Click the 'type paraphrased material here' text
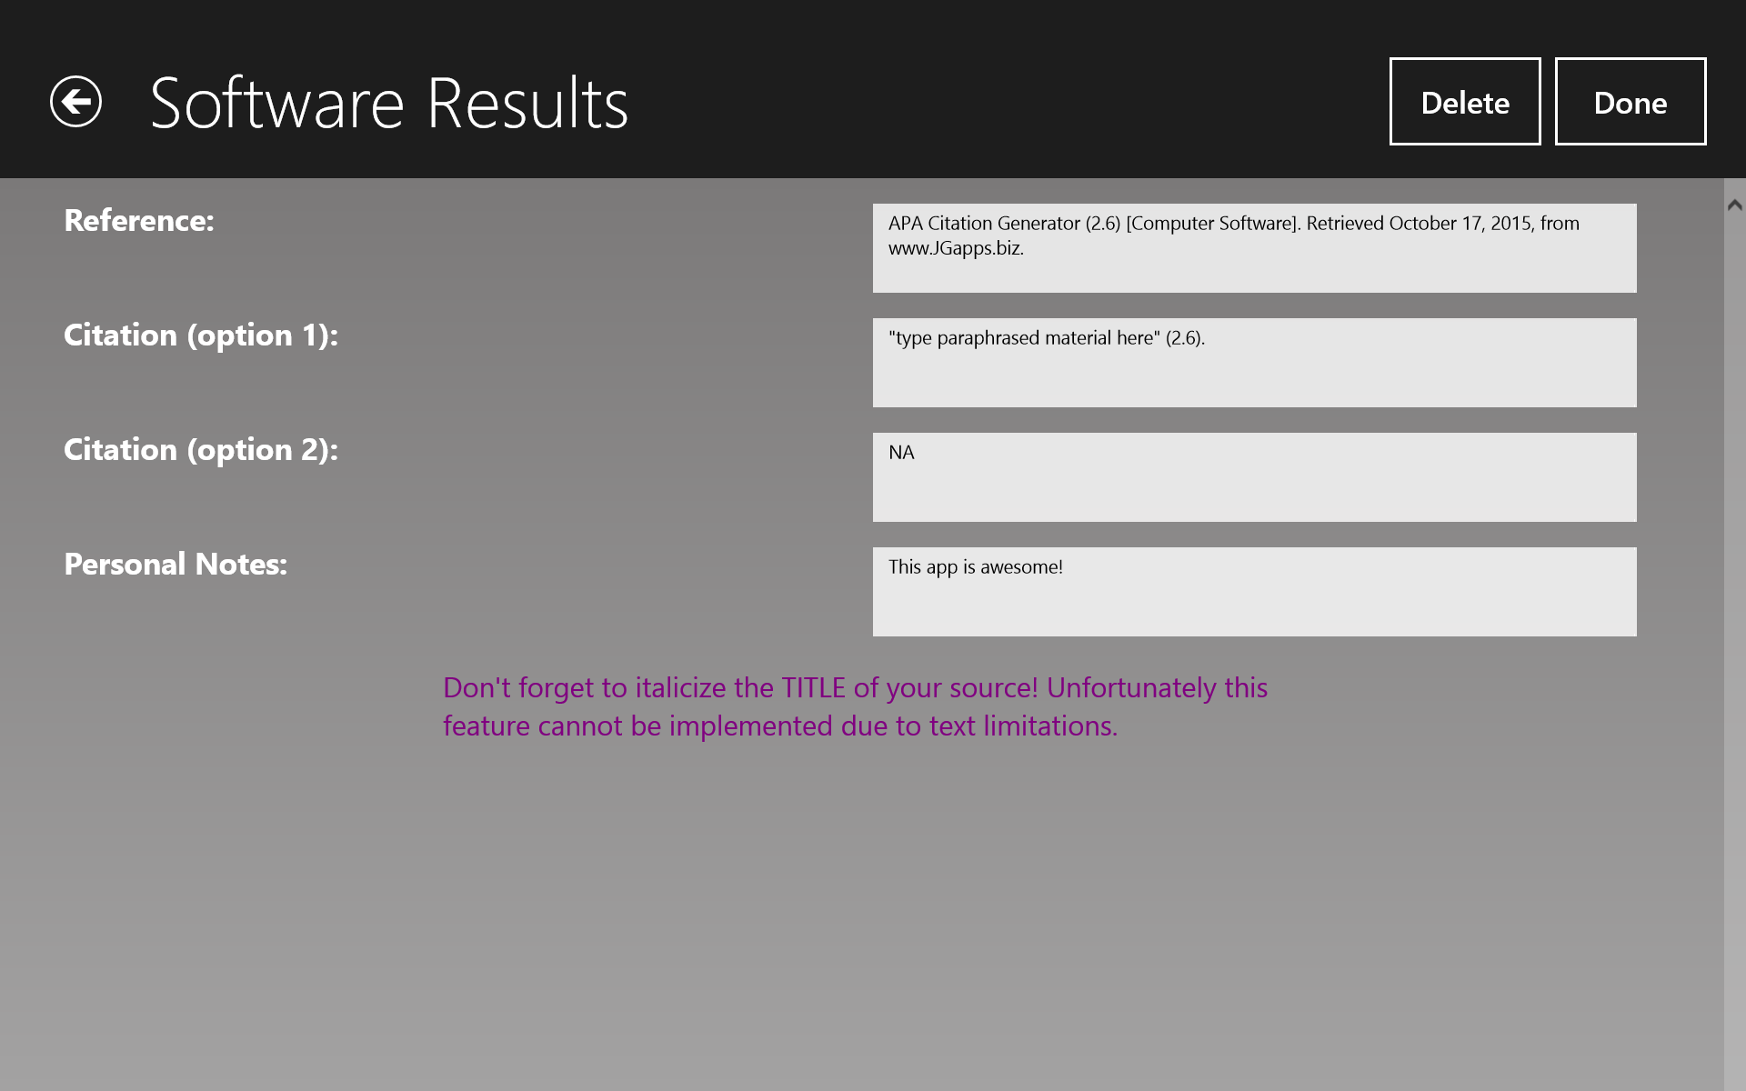 pos(1025,338)
